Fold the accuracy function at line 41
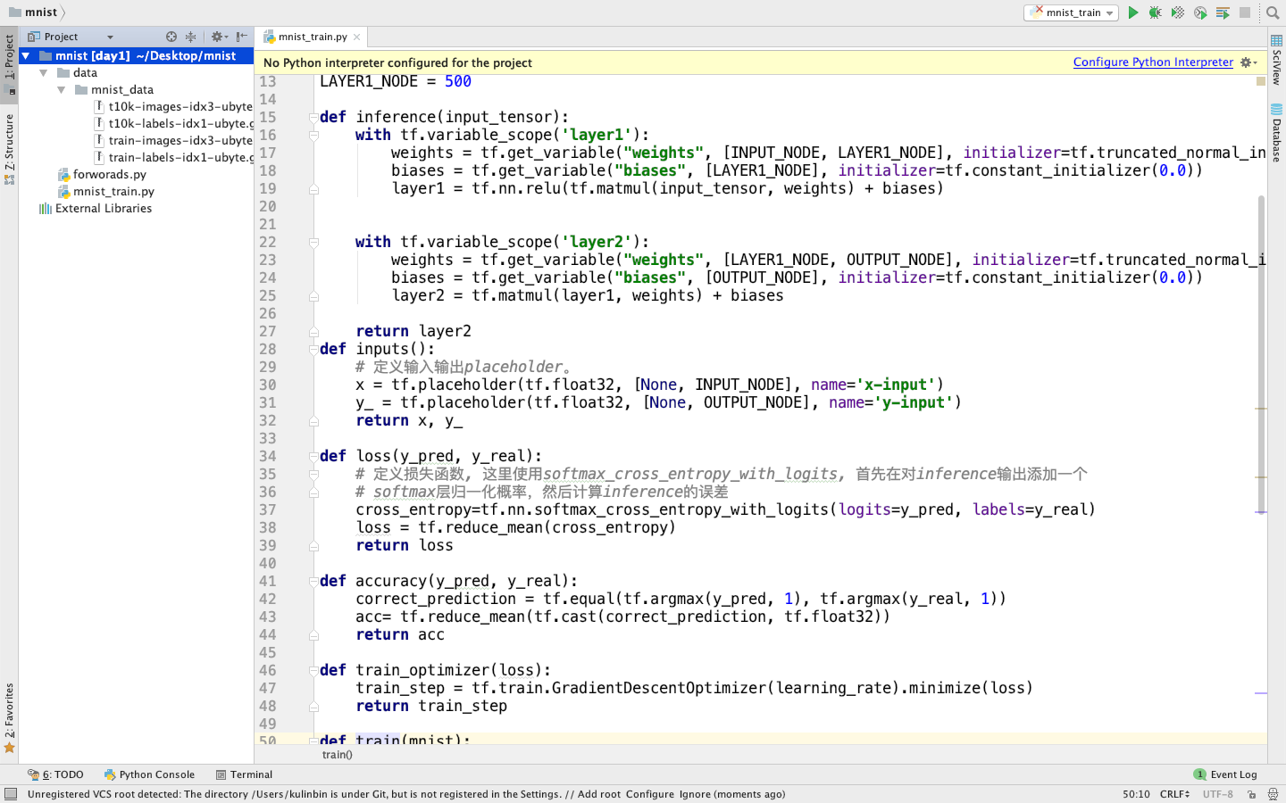The image size is (1286, 803). pyautogui.click(x=314, y=581)
